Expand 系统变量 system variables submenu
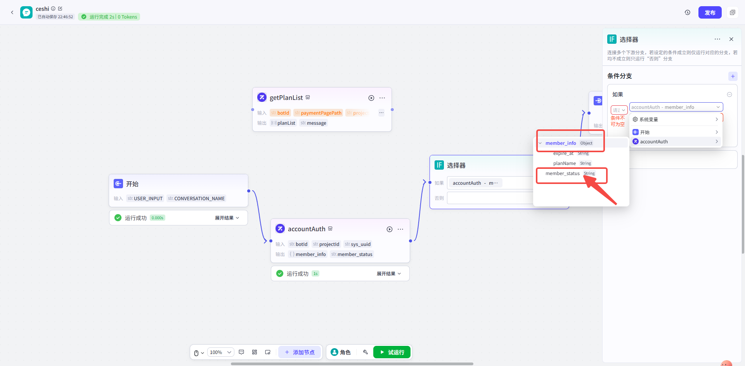 (675, 119)
